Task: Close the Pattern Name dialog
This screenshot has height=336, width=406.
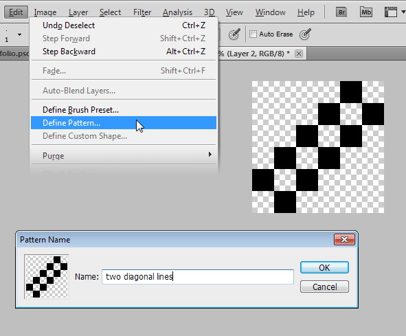Action: [344, 239]
